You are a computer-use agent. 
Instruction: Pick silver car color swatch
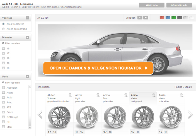185,18
